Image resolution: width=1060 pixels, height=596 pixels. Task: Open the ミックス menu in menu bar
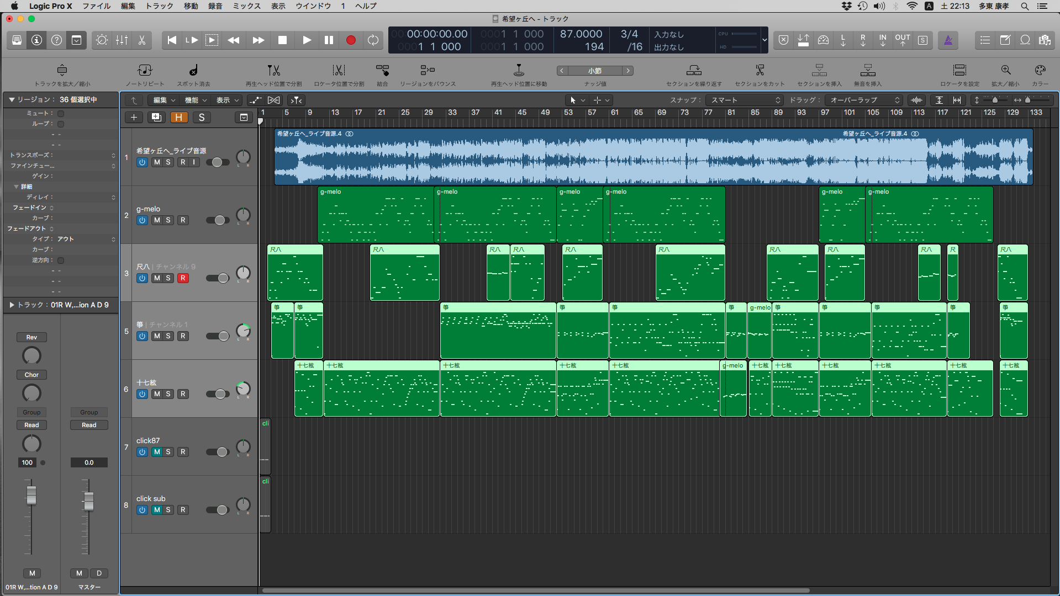246,6
